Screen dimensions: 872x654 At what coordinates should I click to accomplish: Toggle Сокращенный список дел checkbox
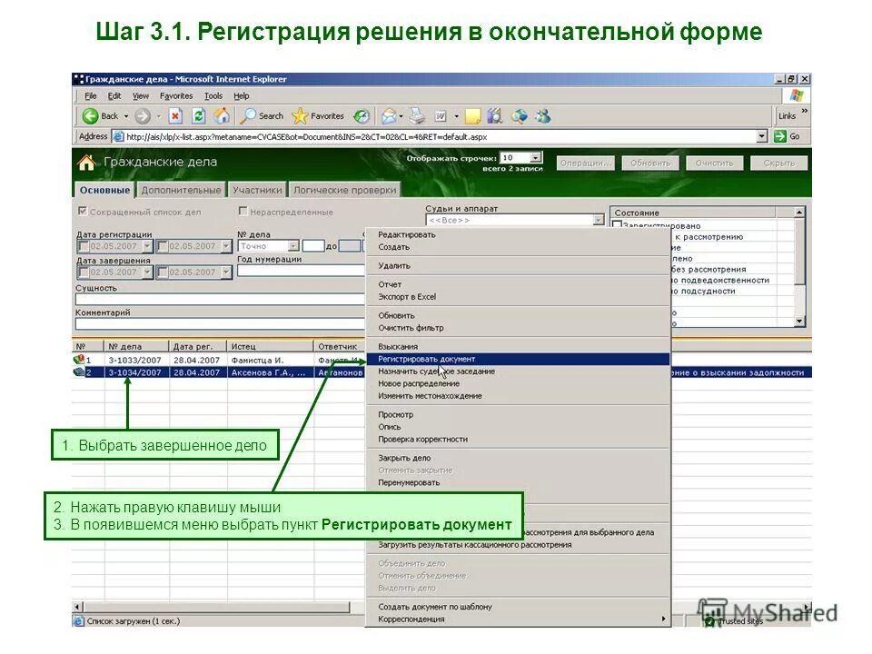pyautogui.click(x=83, y=212)
